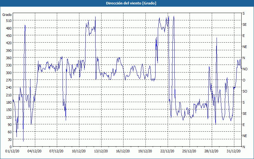Click the 'SO' compass label on right axis
The height and width of the screenshot is (159, 254).
pyautogui.click(x=245, y=92)
